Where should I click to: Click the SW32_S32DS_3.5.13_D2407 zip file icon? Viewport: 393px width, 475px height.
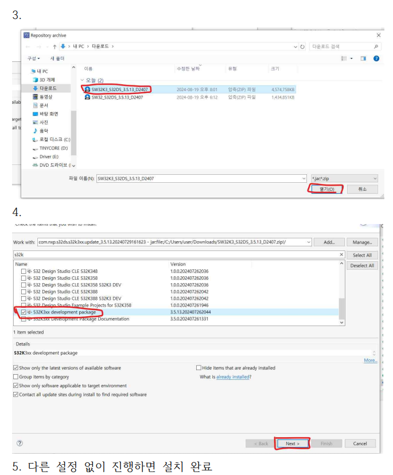tap(87, 97)
